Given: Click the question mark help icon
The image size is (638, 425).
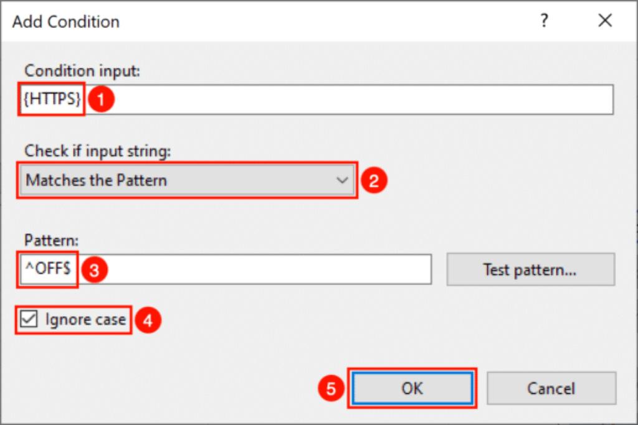Looking at the screenshot, I should pyautogui.click(x=544, y=21).
